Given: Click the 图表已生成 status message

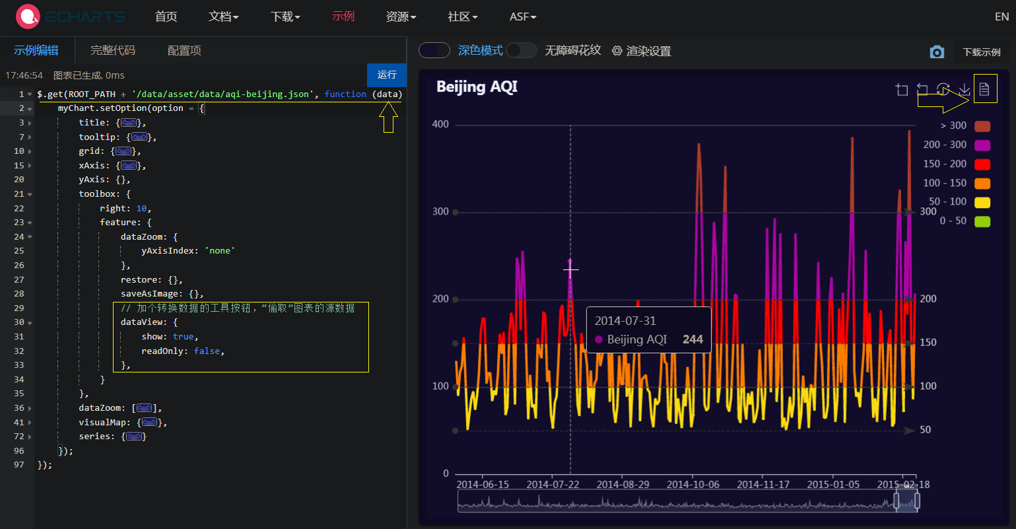Looking at the screenshot, I should click(x=88, y=75).
